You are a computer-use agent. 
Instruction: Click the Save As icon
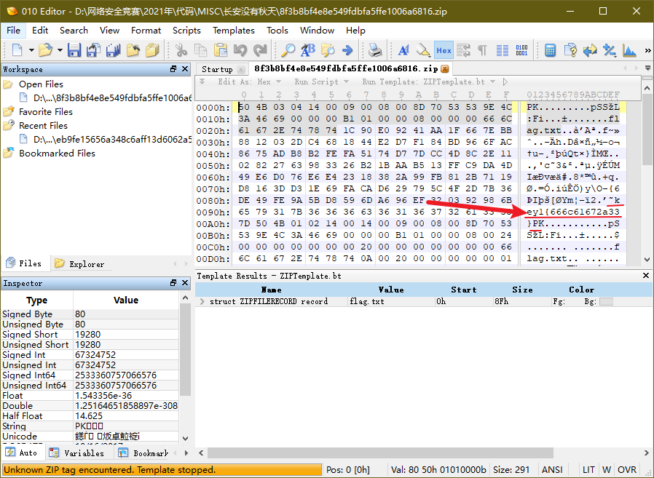[x=93, y=50]
